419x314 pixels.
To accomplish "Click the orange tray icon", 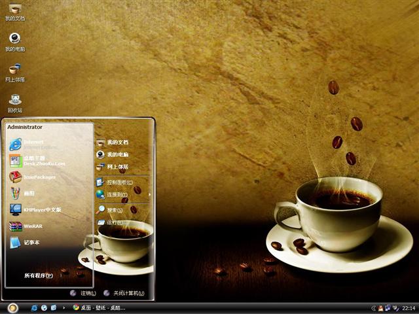I will 381,308.
